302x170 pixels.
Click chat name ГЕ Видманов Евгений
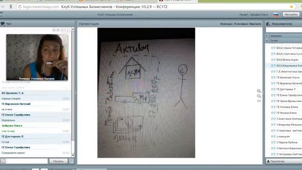coord(16,104)
